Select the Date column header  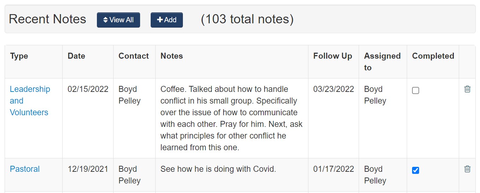click(x=76, y=56)
